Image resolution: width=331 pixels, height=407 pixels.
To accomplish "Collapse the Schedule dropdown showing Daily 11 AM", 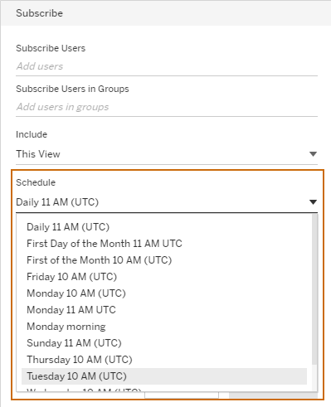I will point(167,202).
